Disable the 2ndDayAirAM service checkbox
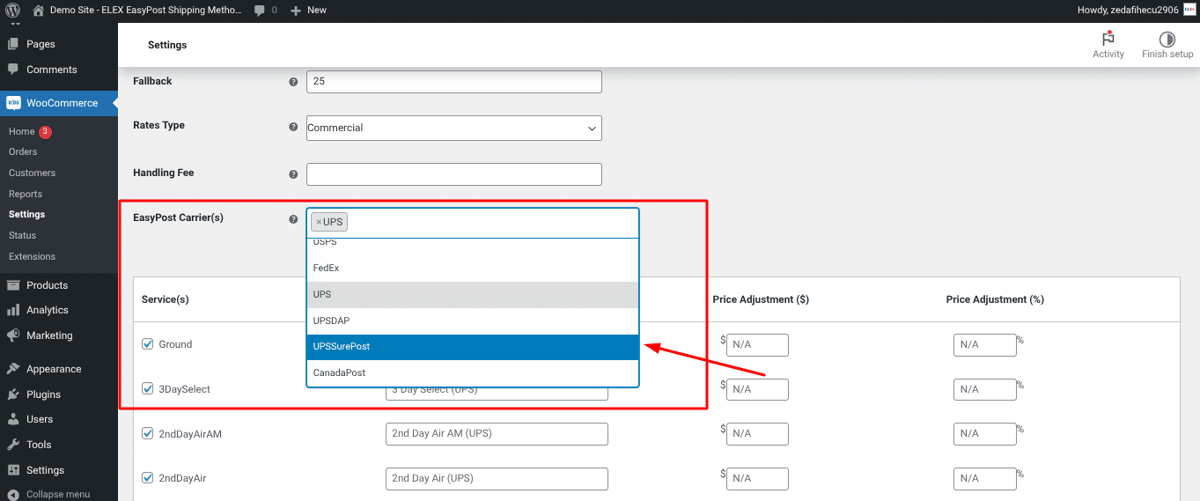 (x=148, y=434)
